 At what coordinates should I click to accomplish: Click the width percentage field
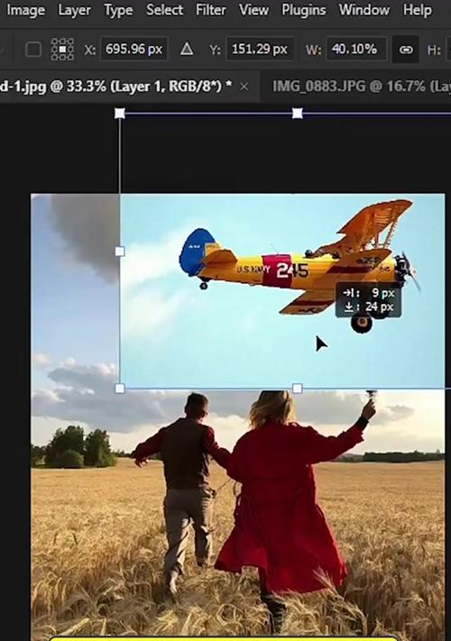coord(356,50)
